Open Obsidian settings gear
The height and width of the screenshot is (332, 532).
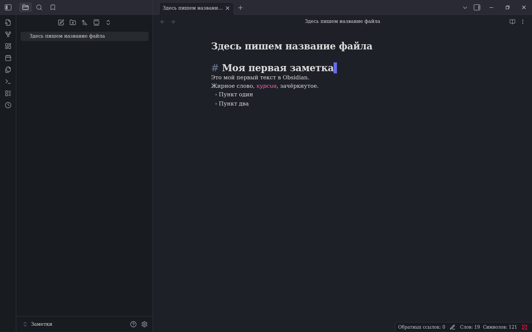coord(144,324)
